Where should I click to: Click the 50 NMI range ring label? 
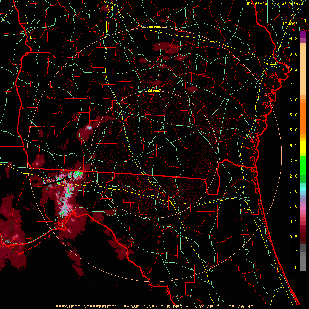click(154, 91)
